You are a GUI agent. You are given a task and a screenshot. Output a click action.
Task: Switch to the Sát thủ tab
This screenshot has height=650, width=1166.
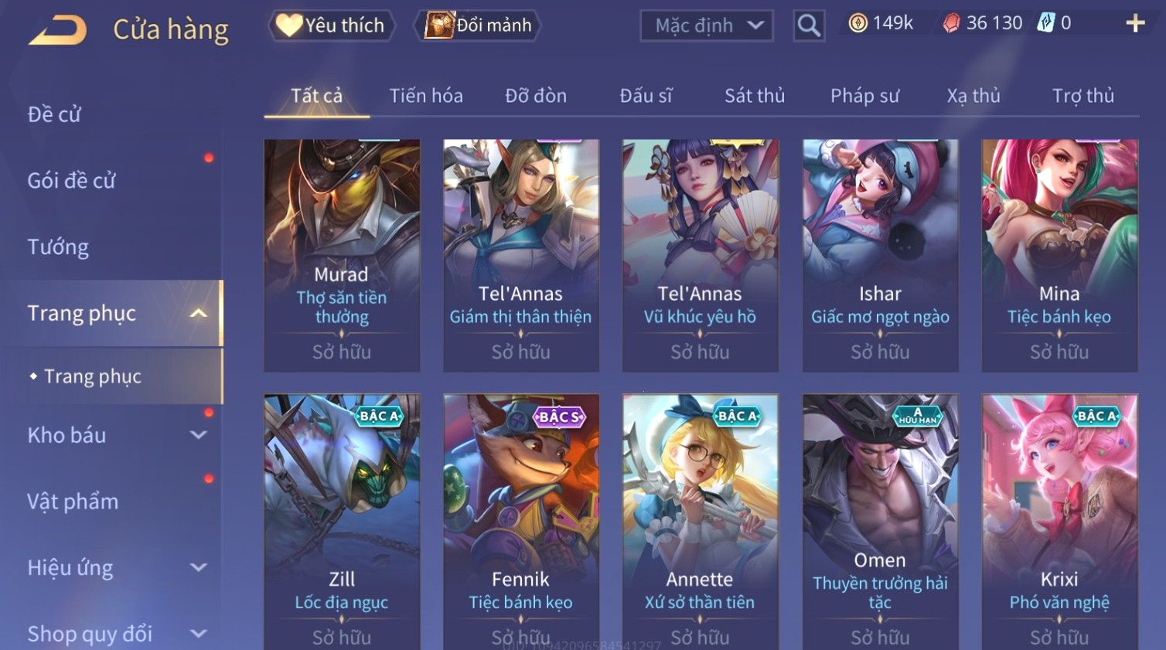755,96
